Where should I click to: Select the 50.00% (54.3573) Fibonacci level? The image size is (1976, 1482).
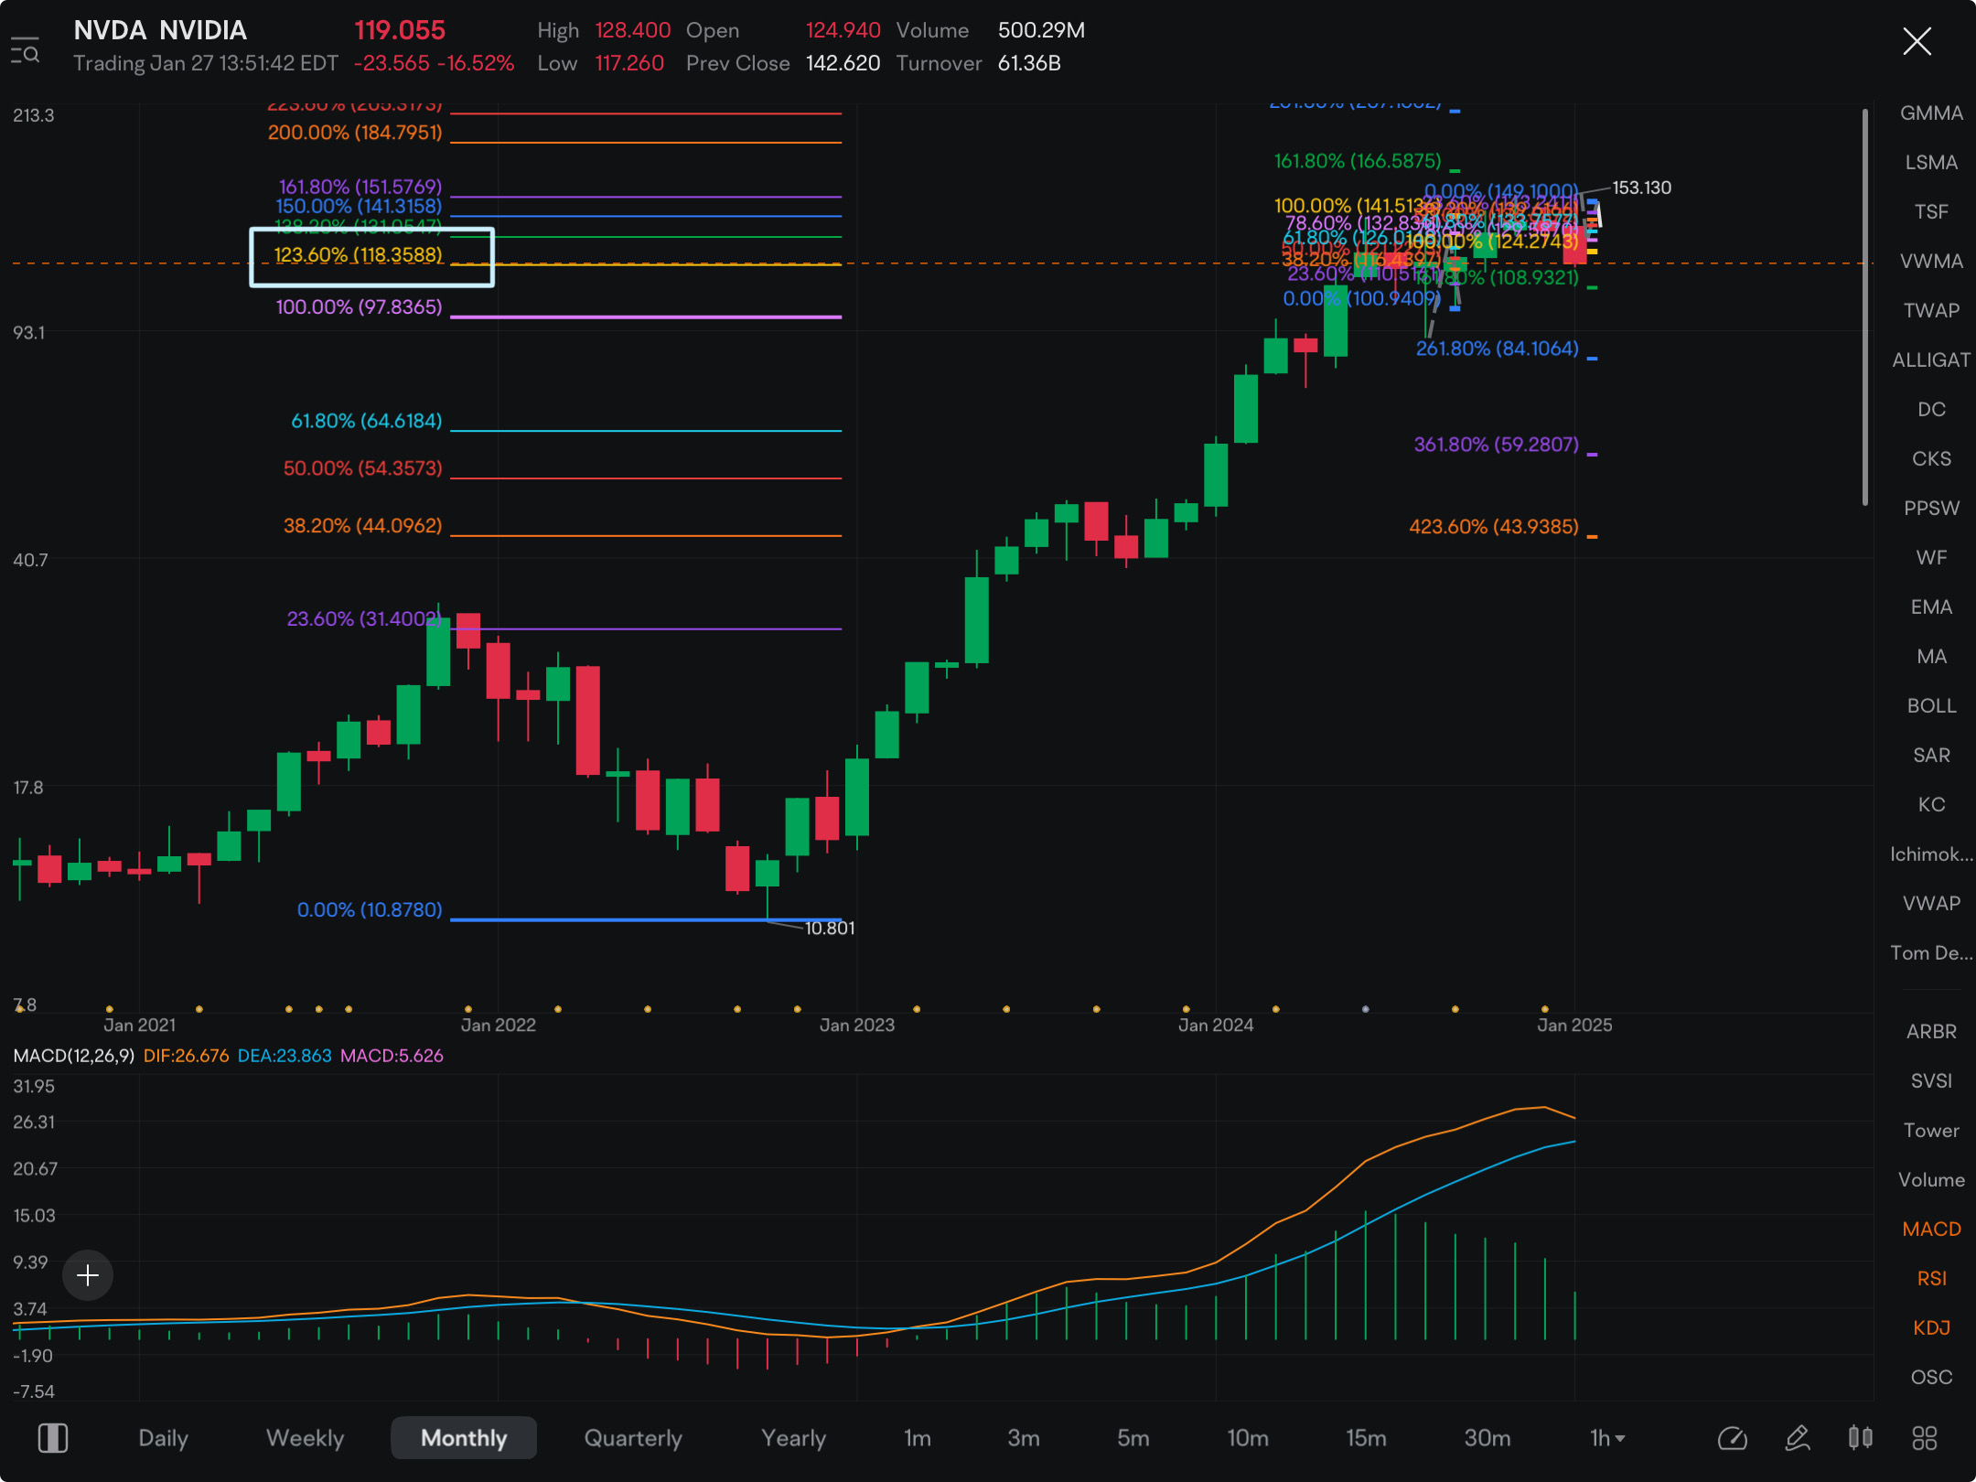coord(363,468)
